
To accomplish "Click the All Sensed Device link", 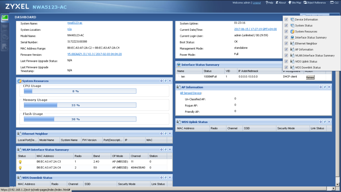I will click(x=191, y=93).
